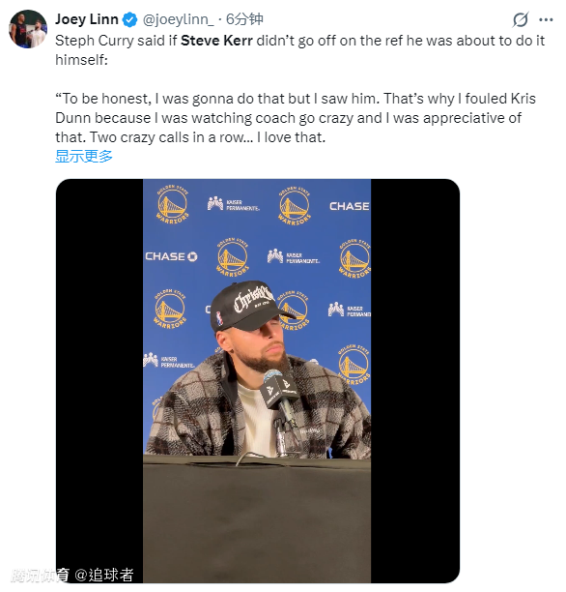Click the blue verified badge
The width and height of the screenshot is (566, 592).
coord(130,19)
